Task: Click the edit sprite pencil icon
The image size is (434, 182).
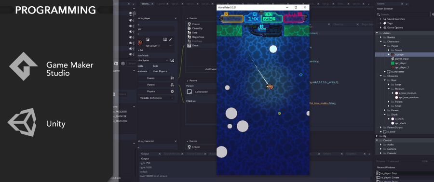Action: tap(171, 39)
